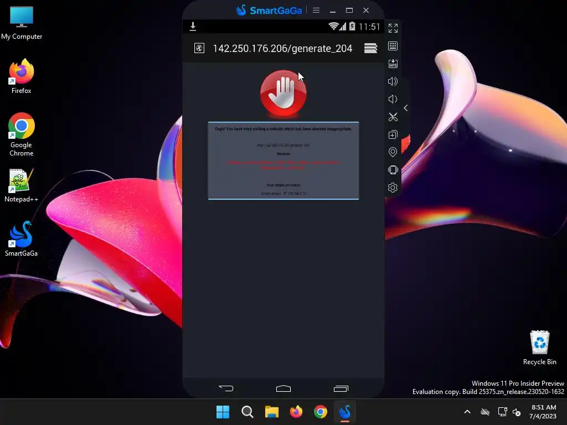Show hidden system tray icons
Image resolution: width=567 pixels, height=425 pixels.
click(x=467, y=412)
